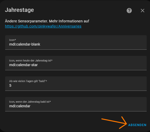Image resolution: width=150 pixels, height=132 pixels.
Task: Focus the days field with value 5
Action: point(76,84)
